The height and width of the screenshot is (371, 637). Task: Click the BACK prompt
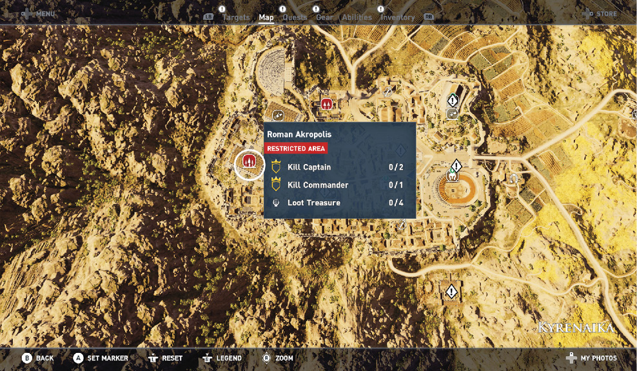pos(44,358)
